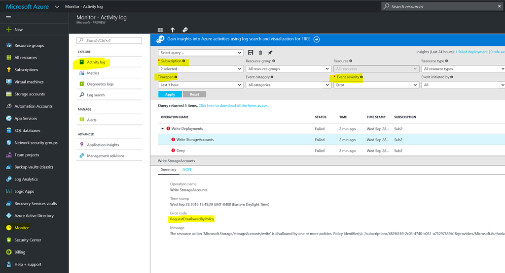Open the Event severity dropdown
The width and height of the screenshot is (505, 273).
[376, 85]
